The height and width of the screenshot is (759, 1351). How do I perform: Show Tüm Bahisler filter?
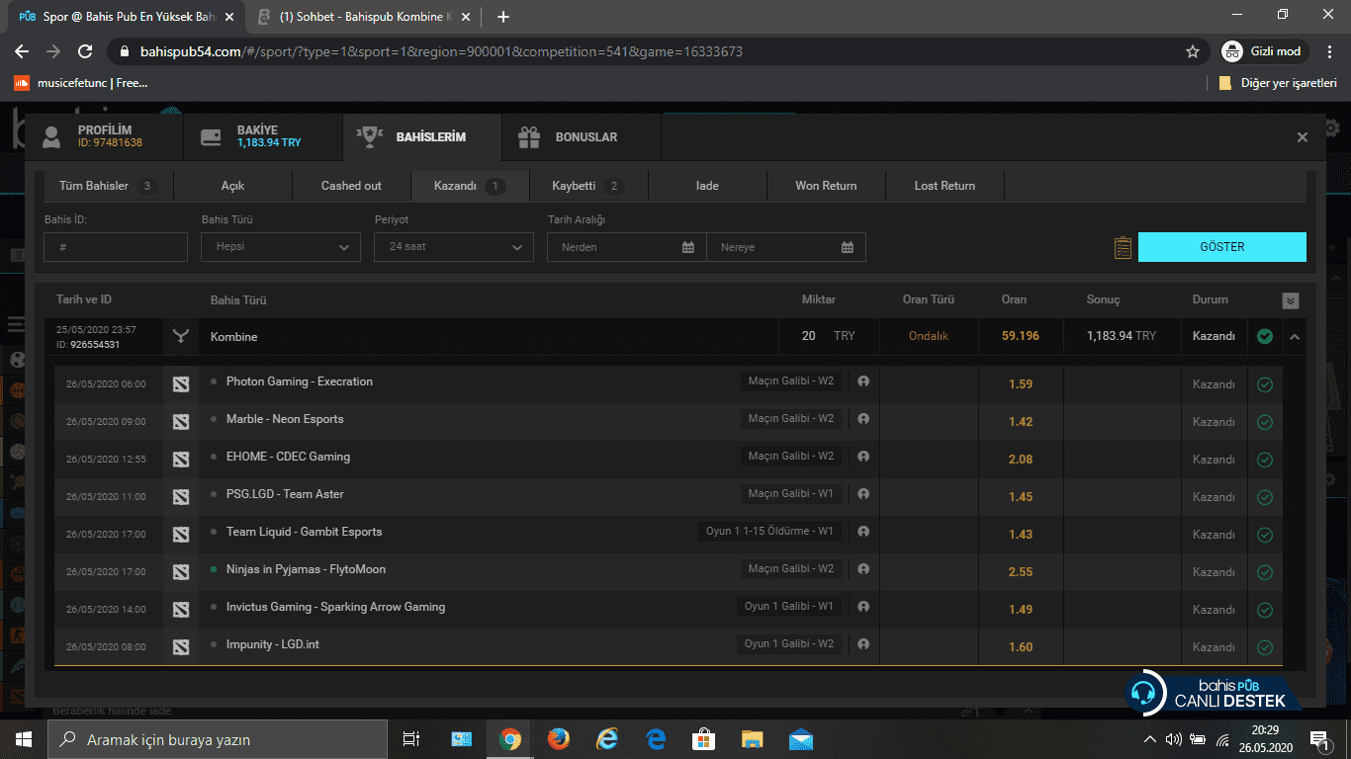(x=106, y=186)
